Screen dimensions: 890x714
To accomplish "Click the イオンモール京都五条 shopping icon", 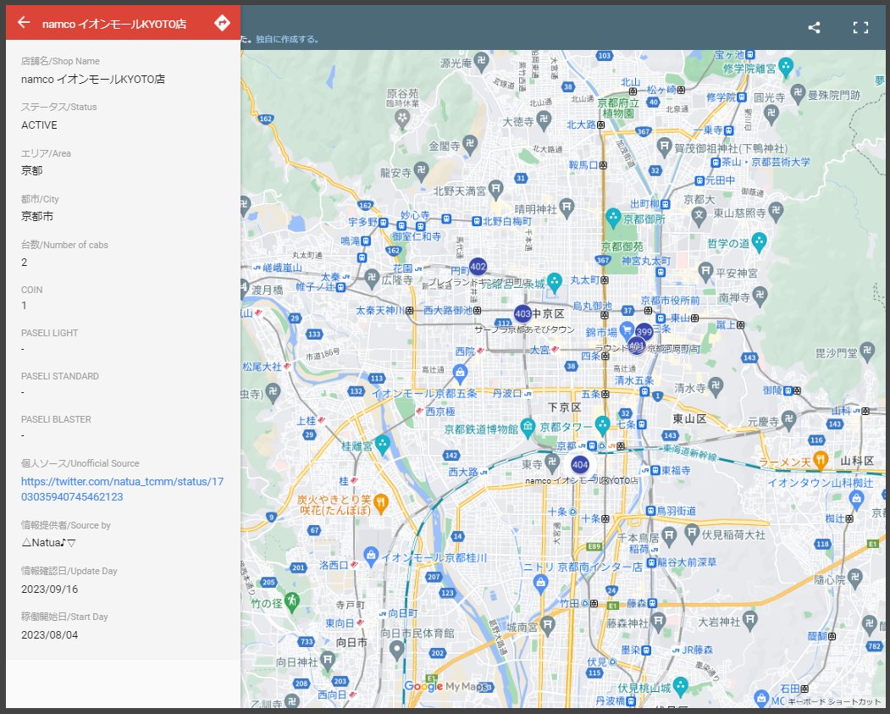I will click(461, 374).
